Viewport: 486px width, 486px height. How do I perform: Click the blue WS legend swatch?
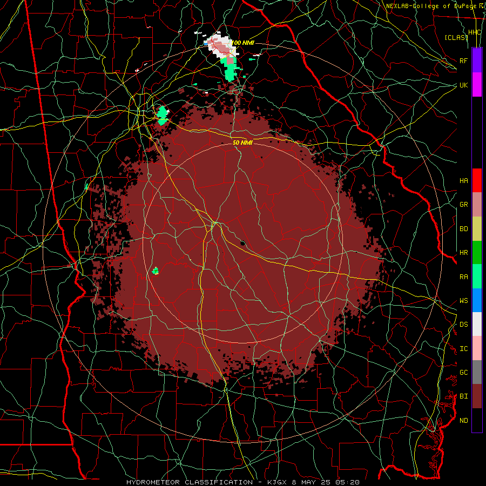(477, 300)
